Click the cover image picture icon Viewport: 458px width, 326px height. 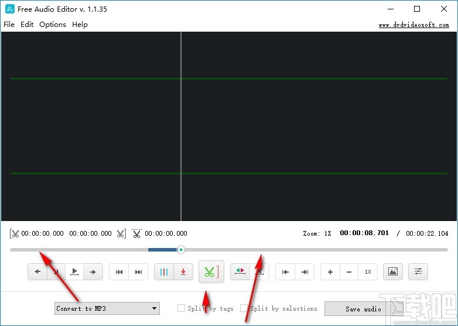click(393, 272)
